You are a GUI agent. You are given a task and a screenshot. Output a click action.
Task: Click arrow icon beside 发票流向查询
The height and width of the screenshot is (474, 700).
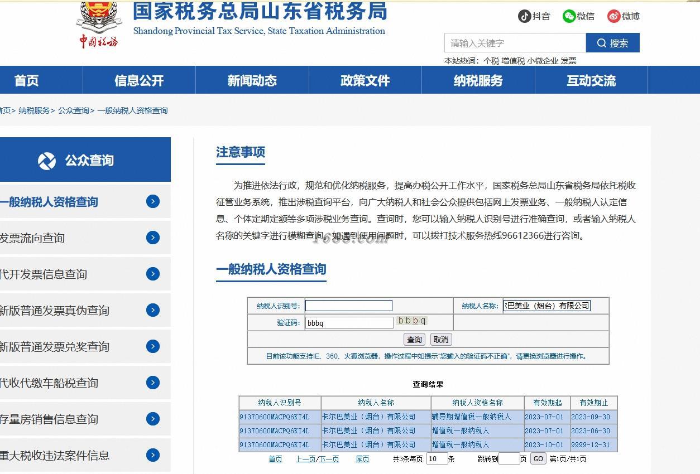[153, 238]
